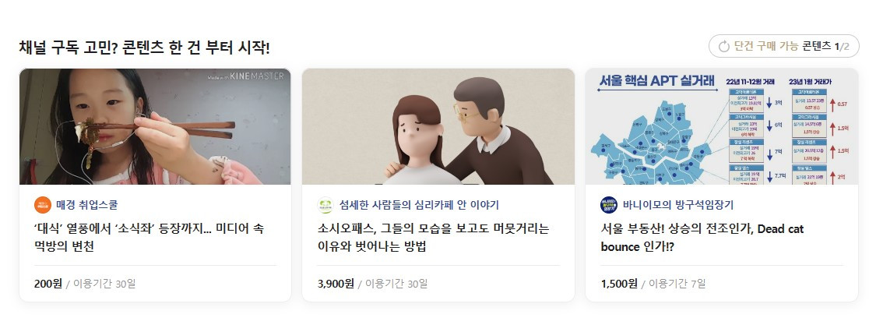Click the 이용기간 30일 label on first card
876x325 pixels.
click(104, 284)
